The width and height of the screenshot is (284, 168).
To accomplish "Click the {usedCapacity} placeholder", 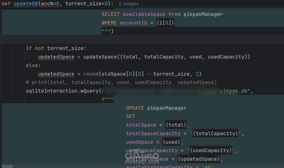I will click(x=211, y=150).
